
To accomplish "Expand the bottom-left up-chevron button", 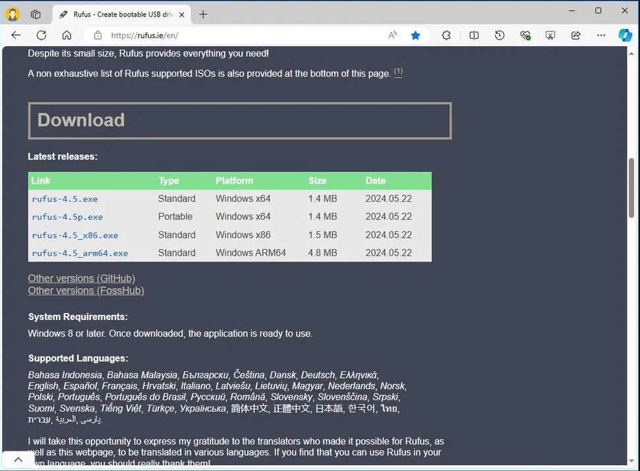I will (x=18, y=460).
